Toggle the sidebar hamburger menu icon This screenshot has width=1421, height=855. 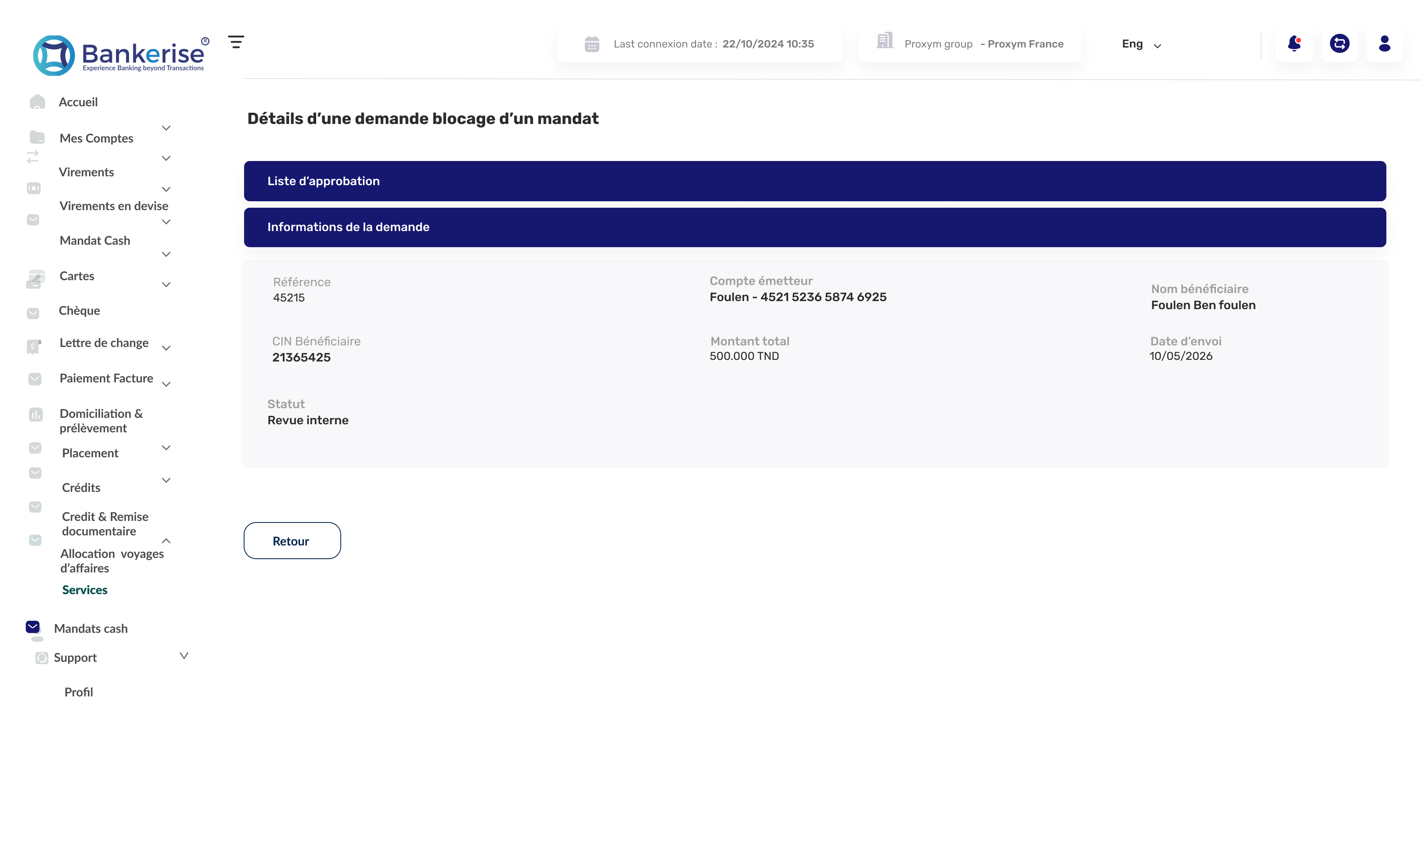pos(236,42)
